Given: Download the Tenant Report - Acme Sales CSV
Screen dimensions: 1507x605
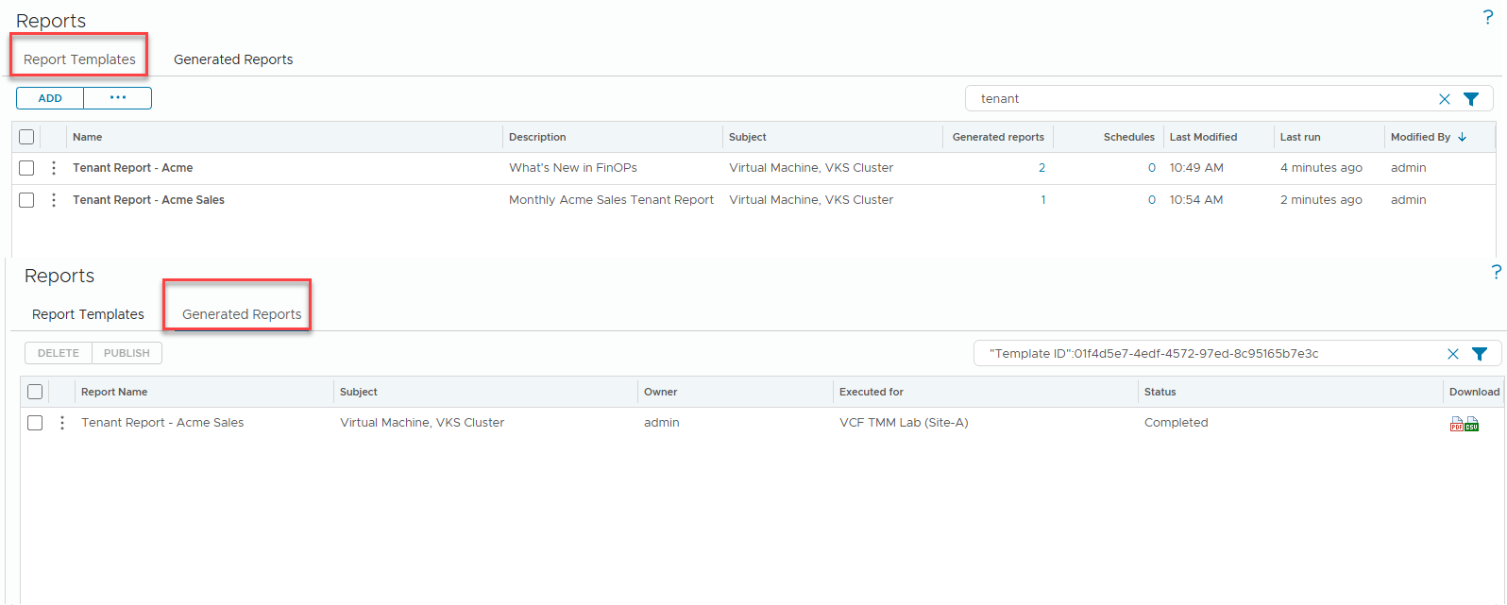Looking at the screenshot, I should [1472, 425].
